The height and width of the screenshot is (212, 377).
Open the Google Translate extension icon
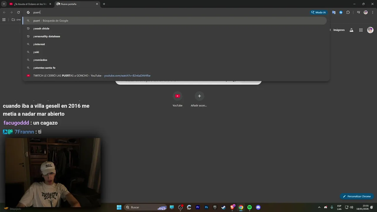click(x=334, y=12)
